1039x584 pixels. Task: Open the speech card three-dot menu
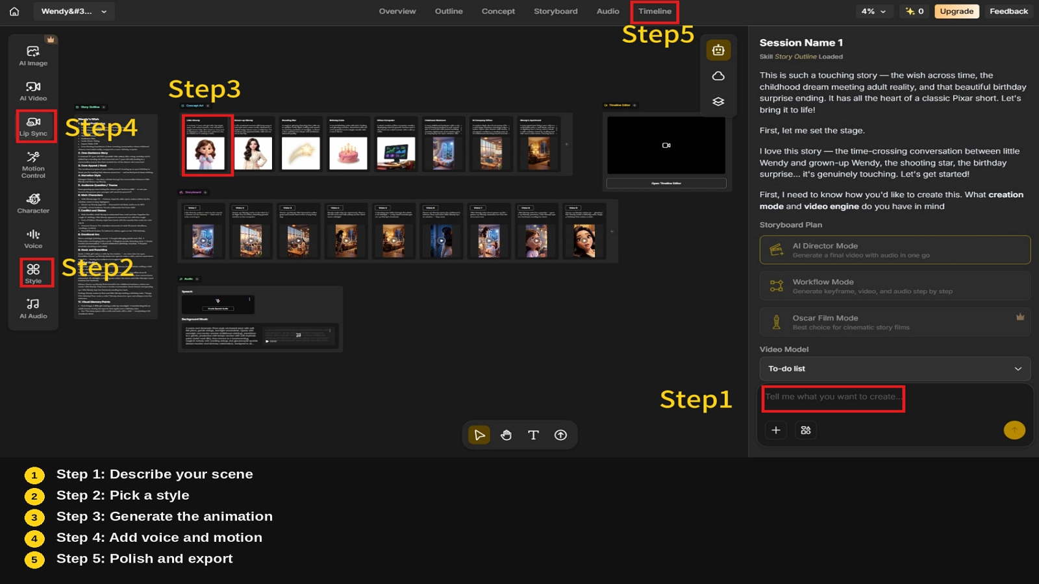[x=249, y=299]
